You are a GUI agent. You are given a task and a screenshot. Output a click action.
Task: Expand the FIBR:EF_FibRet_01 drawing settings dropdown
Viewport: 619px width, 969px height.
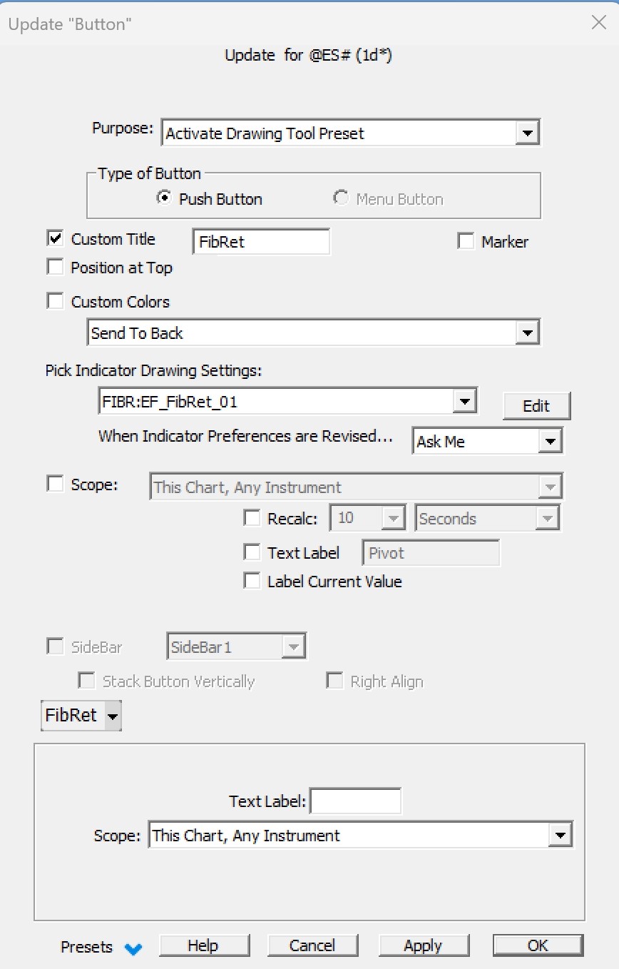pos(464,402)
